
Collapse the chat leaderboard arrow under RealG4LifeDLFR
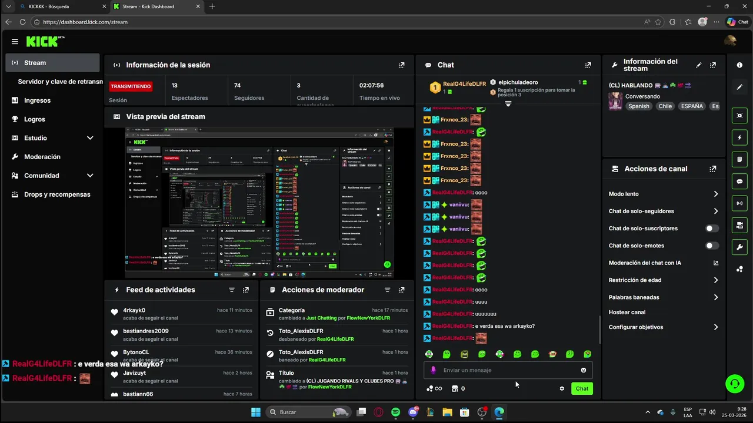508,103
